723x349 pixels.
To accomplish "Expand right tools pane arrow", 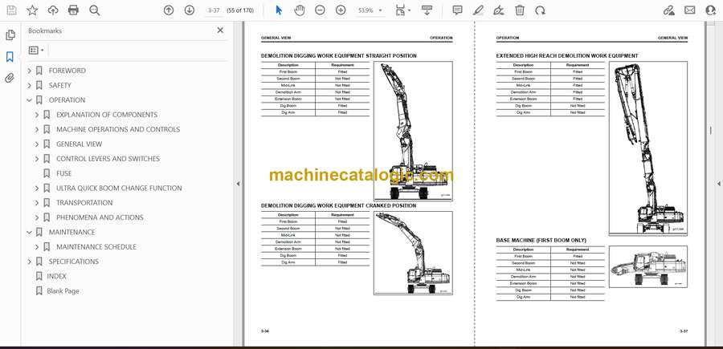I will [x=718, y=184].
